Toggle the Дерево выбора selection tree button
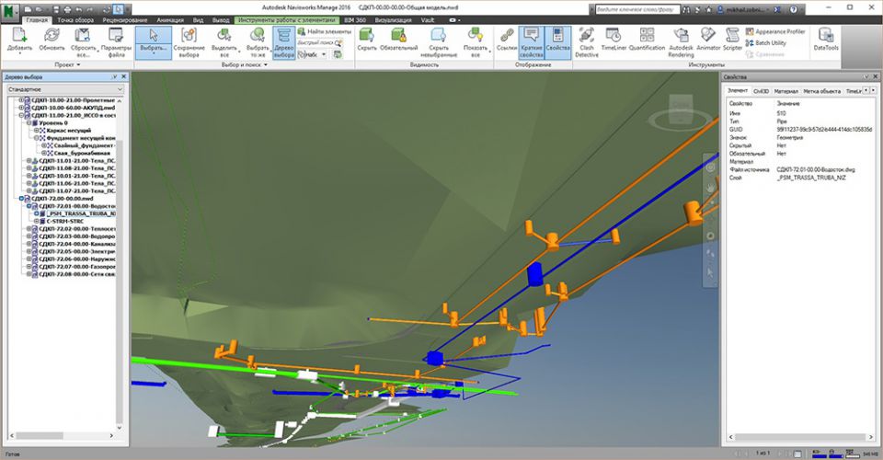Screen dimensions: 883x460 point(284,43)
